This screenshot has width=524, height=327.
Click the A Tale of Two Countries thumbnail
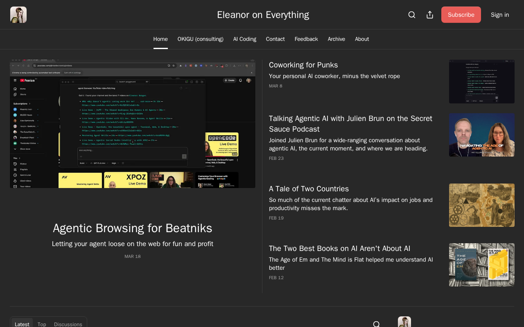click(x=482, y=205)
